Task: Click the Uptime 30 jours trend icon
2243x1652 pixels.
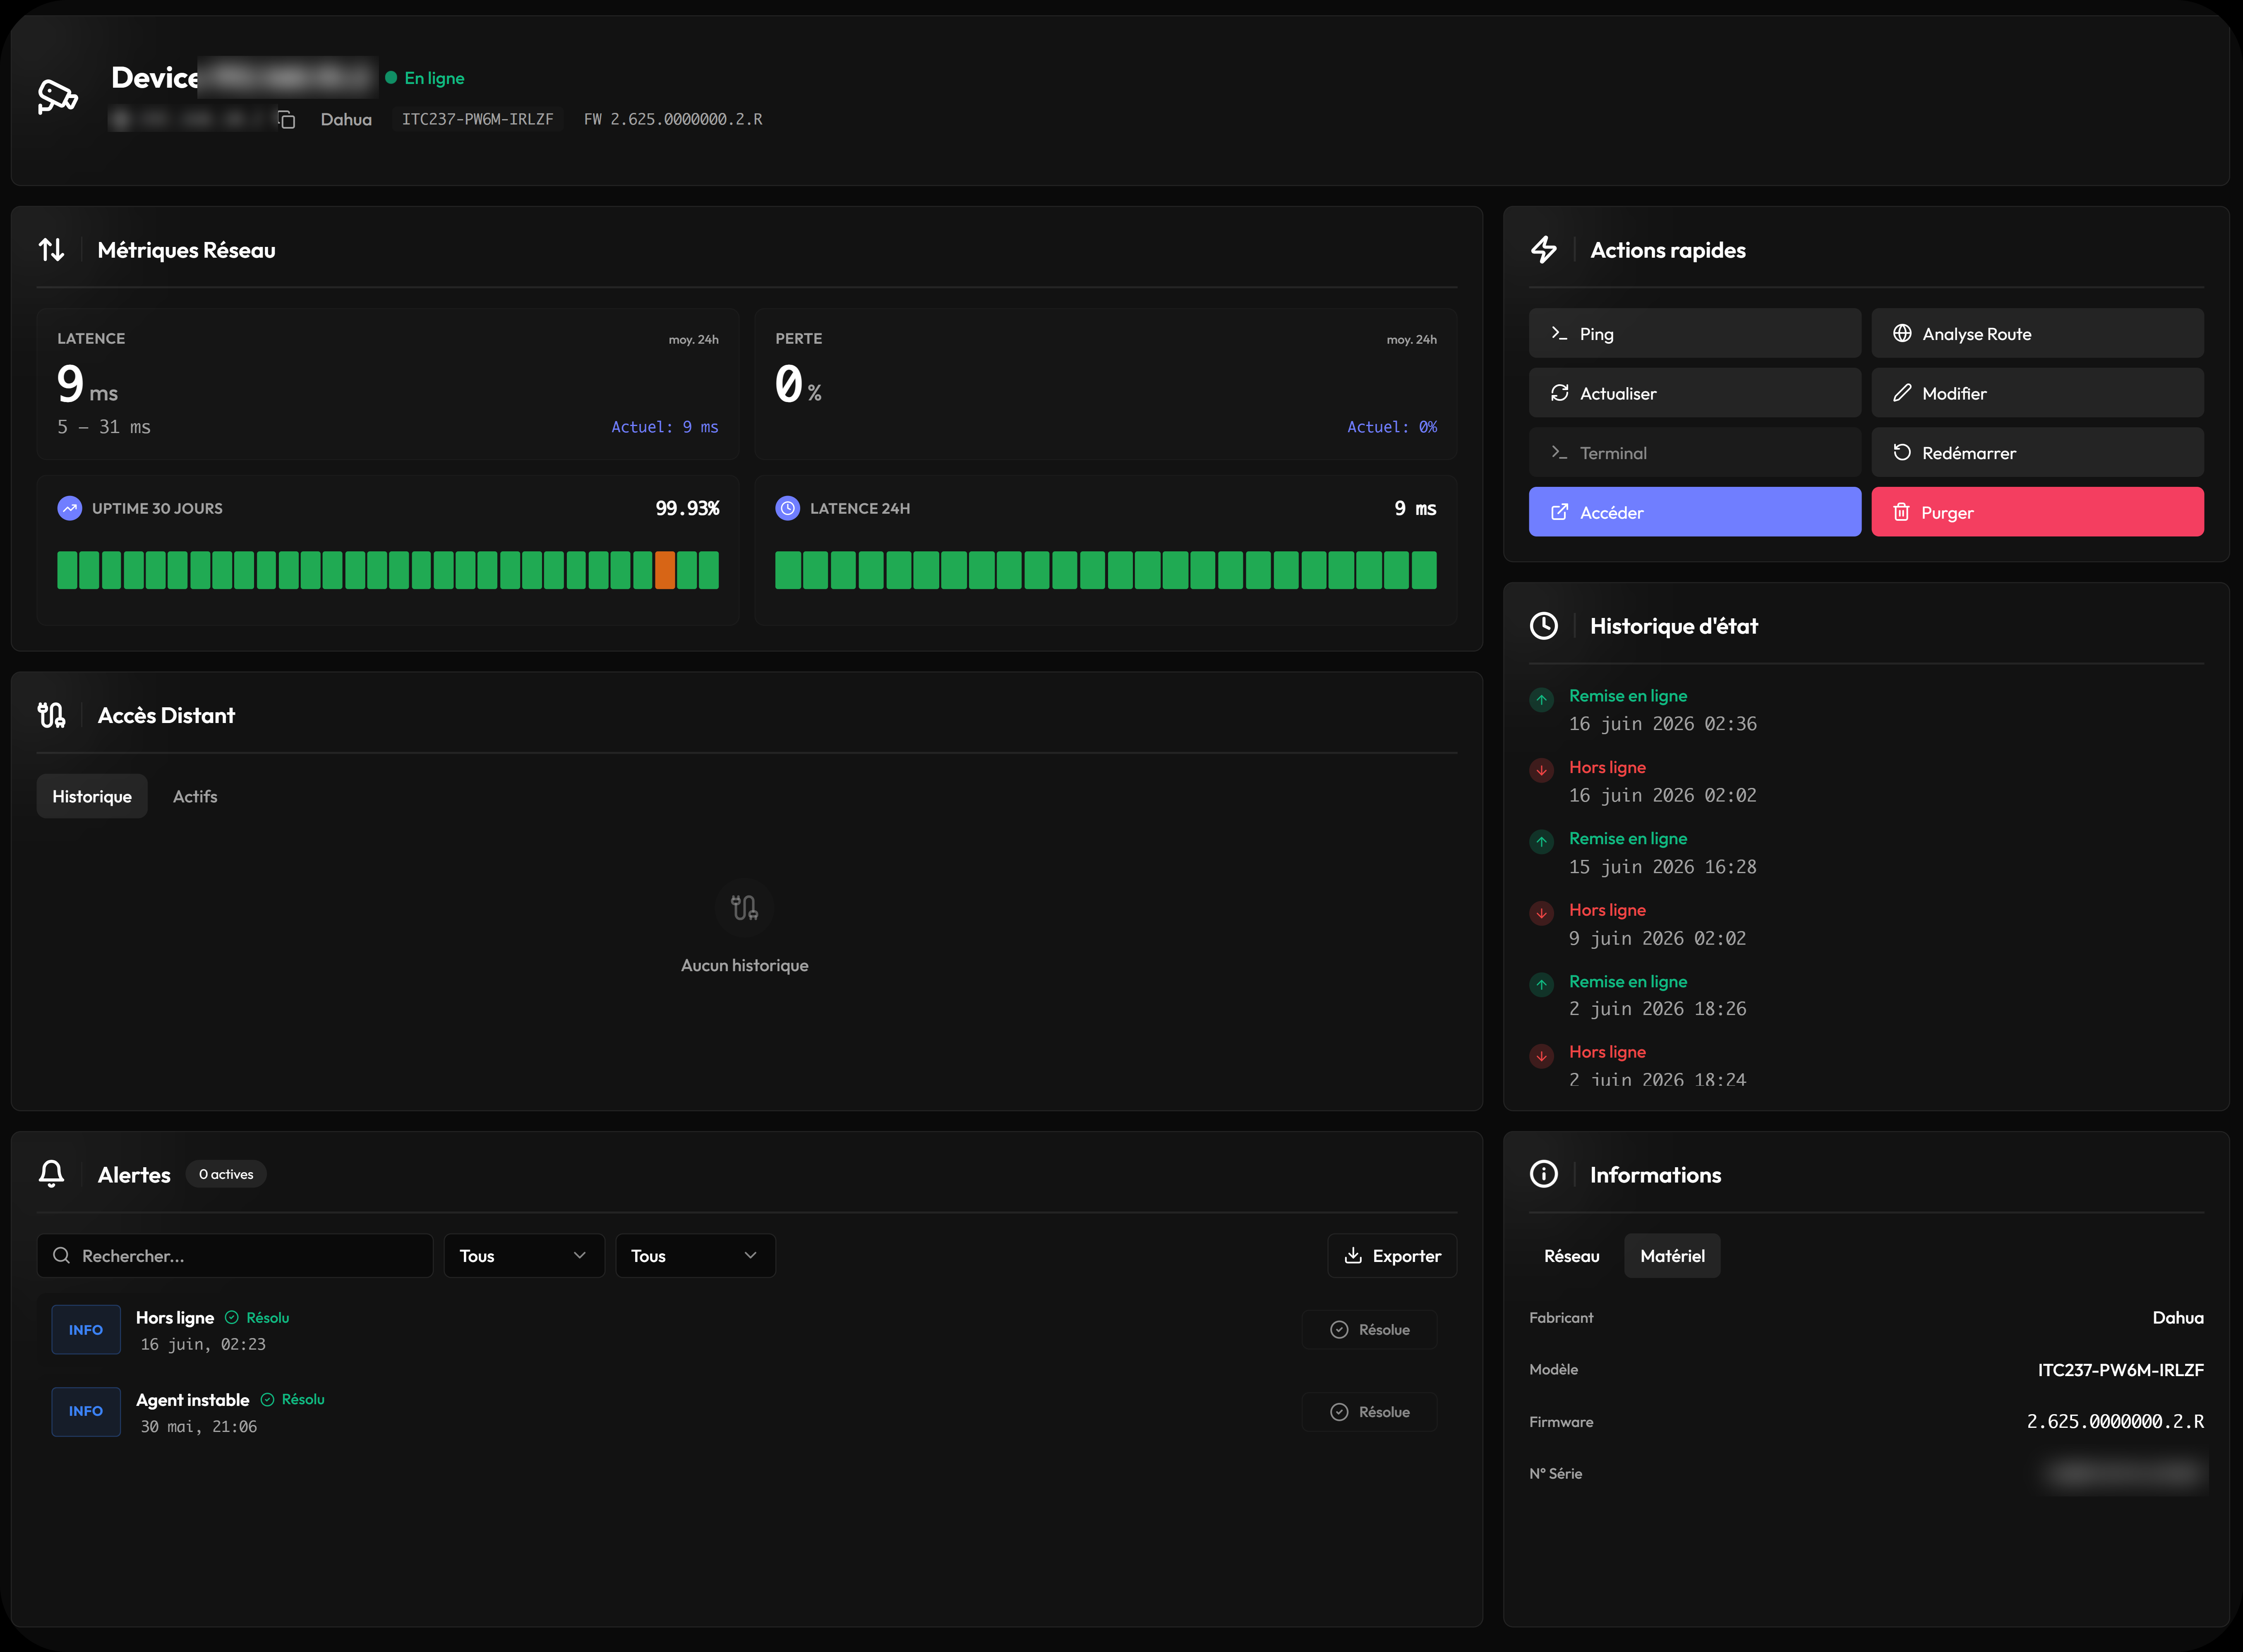Action: click(x=70, y=508)
